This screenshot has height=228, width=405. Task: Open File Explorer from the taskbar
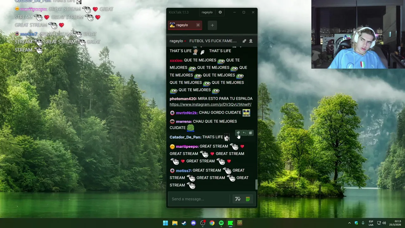[x=175, y=223]
